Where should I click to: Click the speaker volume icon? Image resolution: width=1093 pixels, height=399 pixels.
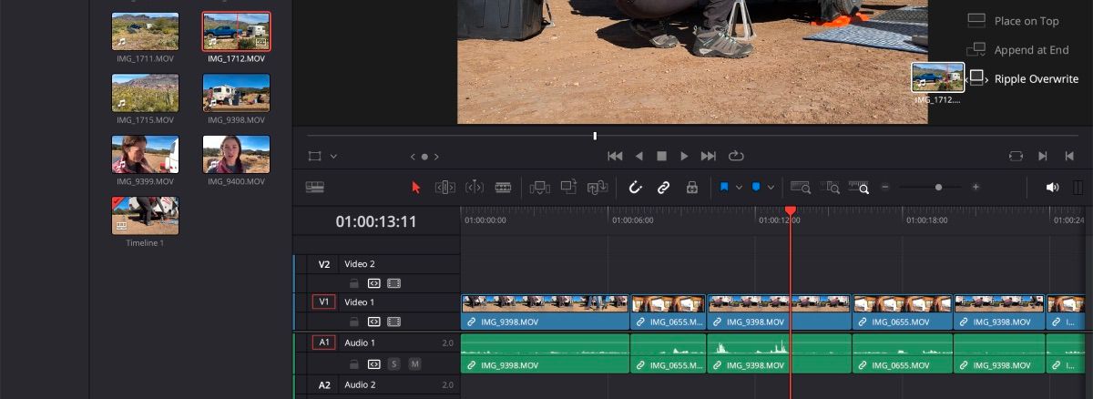(x=1052, y=187)
